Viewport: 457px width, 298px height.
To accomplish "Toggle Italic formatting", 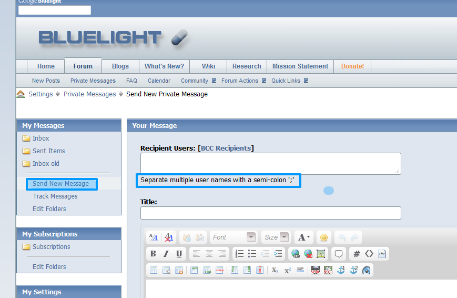I will click(x=166, y=254).
